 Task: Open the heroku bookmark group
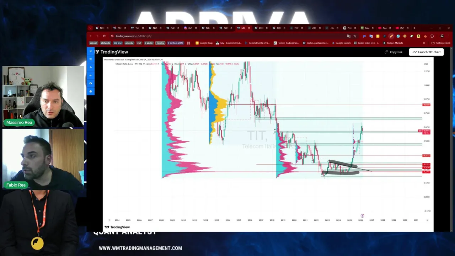tap(160, 43)
